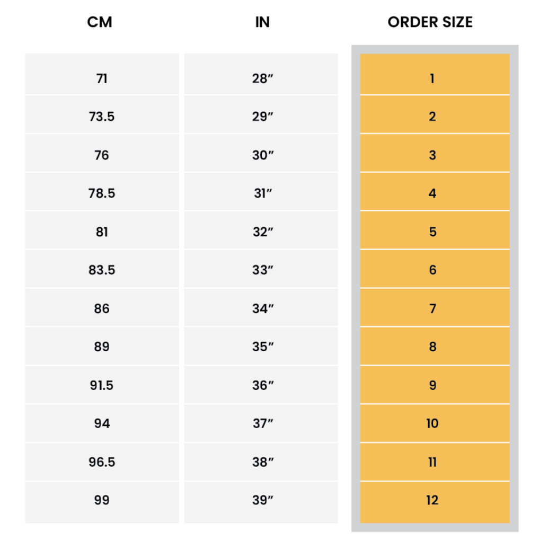Click the 91.5 cm cell
The height and width of the screenshot is (551, 548).
coord(102,385)
